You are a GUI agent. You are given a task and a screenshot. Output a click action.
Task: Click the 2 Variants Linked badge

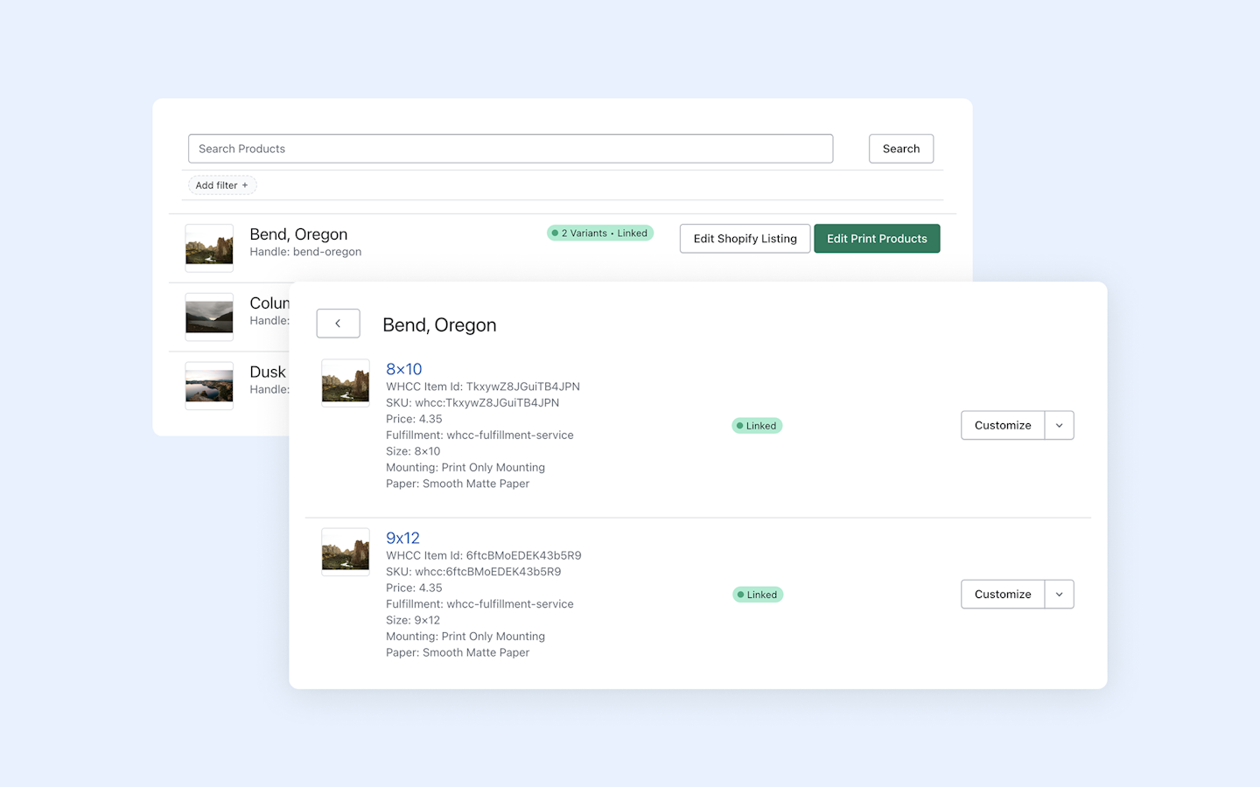(599, 233)
